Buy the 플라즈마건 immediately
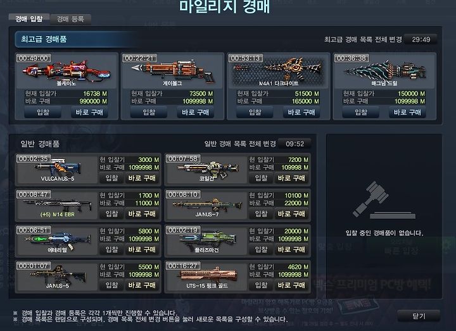Screen dimensions: 456x331 [x=291, y=249]
